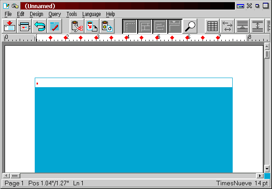Click the cut to clipboard scissors icon
272x189 pixels.
(x=77, y=26)
